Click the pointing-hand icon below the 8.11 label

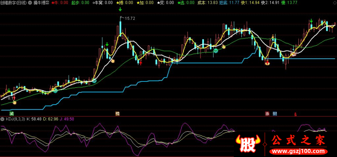click(15, 103)
